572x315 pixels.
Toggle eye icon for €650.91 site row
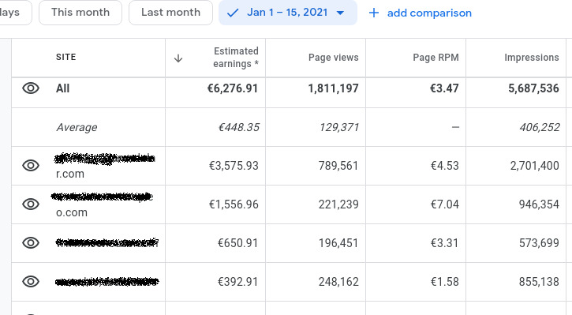31,242
